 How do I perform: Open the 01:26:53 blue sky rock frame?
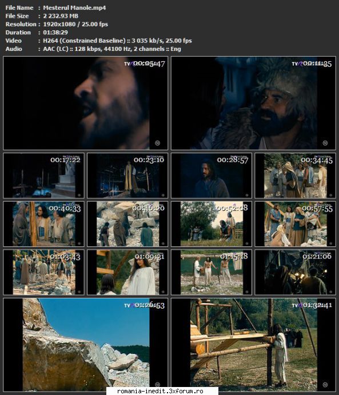(x=85, y=345)
